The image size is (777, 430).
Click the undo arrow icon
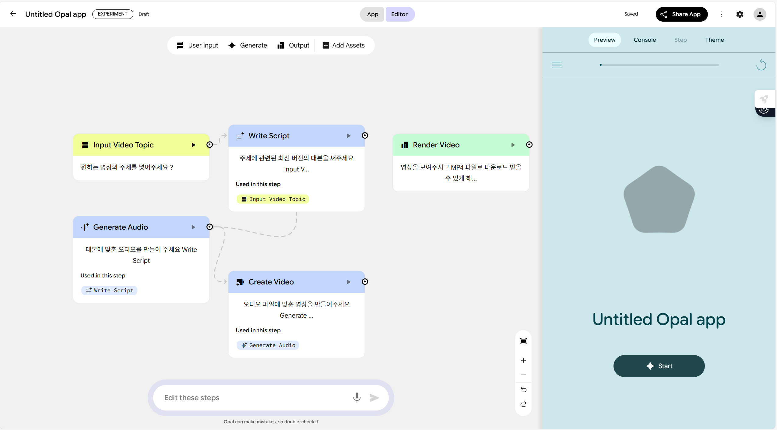pos(523,389)
